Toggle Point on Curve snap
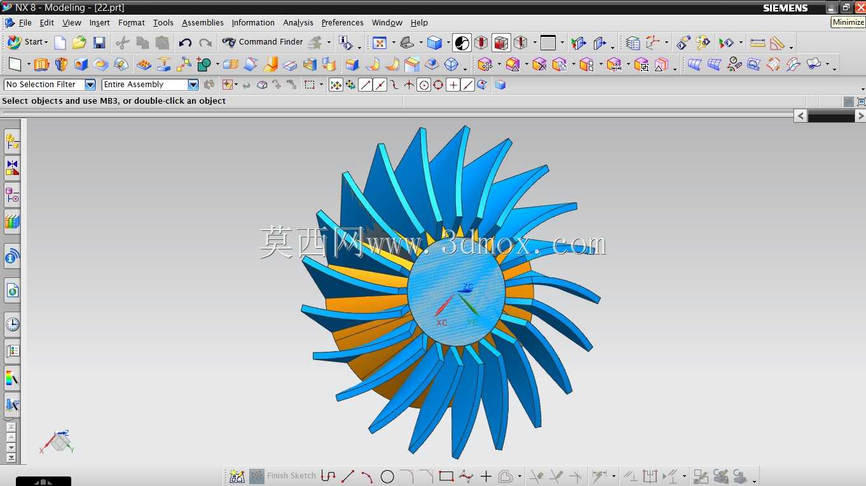 tap(467, 85)
